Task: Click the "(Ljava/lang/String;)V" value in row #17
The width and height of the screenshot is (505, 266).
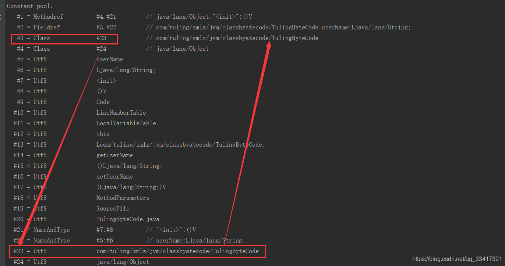Action: pos(131,187)
